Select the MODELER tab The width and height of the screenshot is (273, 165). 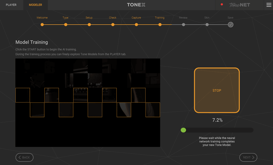(x=35, y=5)
